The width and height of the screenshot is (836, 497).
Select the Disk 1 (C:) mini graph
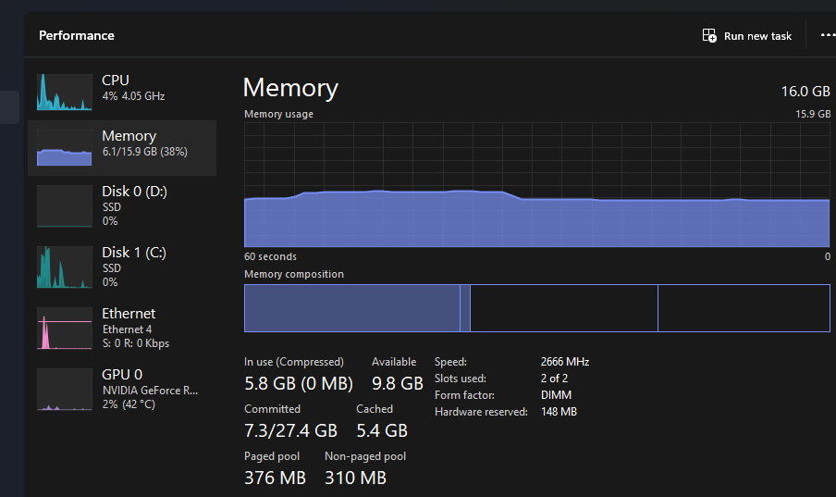click(65, 267)
